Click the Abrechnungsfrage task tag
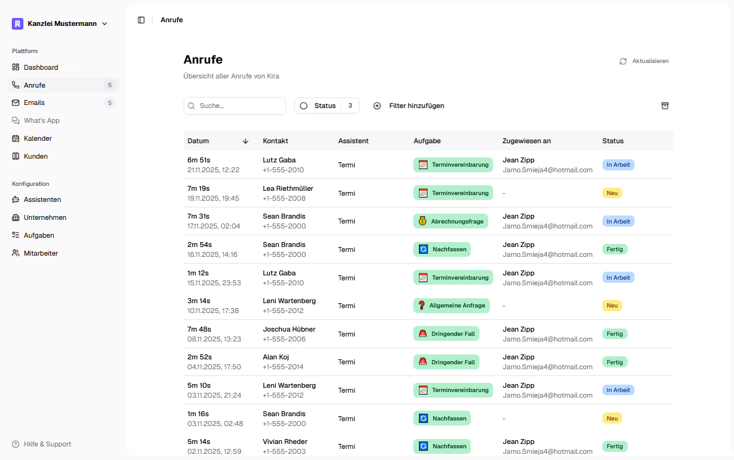Viewport: 734px width, 460px height. point(450,221)
